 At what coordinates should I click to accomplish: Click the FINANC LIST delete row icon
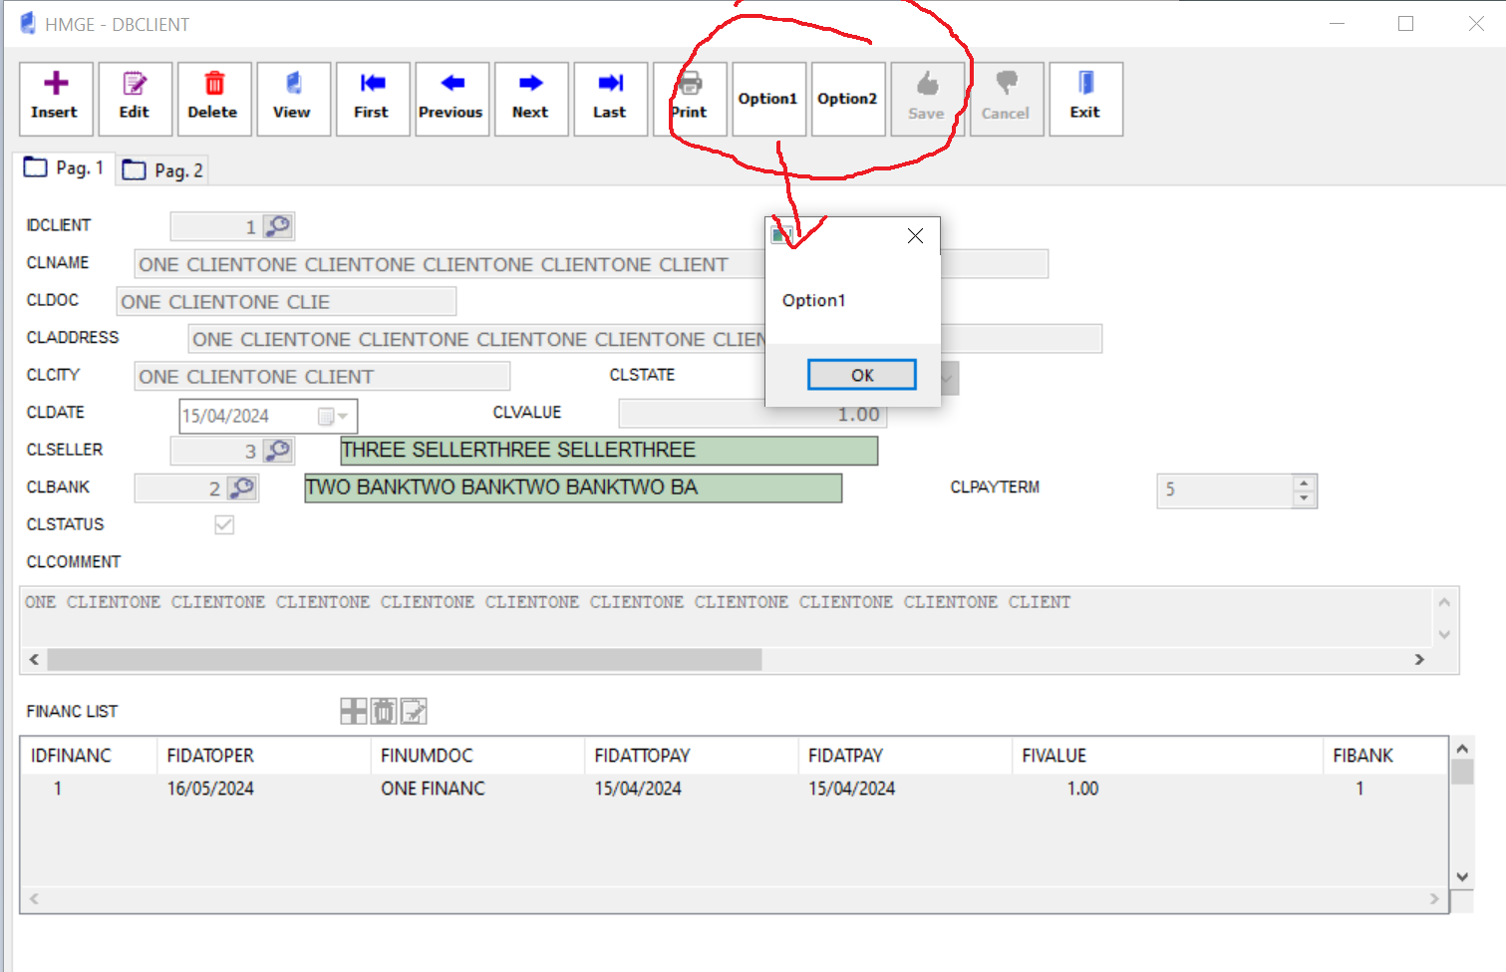point(384,711)
